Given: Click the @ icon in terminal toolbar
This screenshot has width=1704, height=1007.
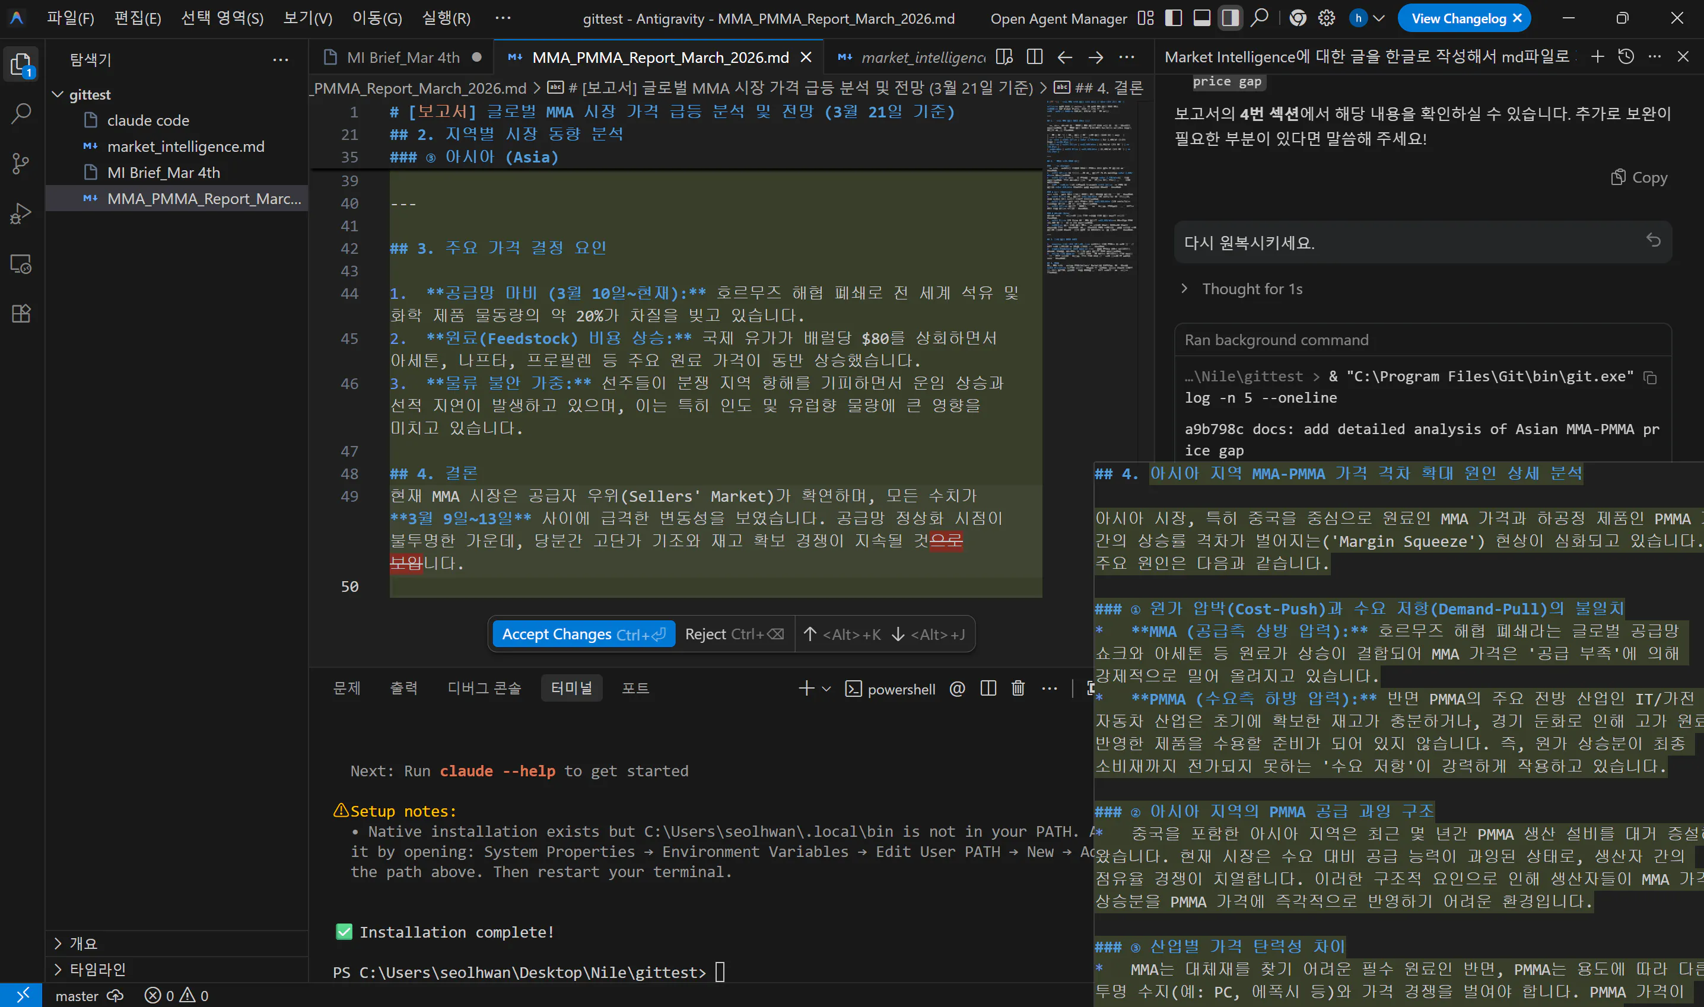Looking at the screenshot, I should (957, 689).
